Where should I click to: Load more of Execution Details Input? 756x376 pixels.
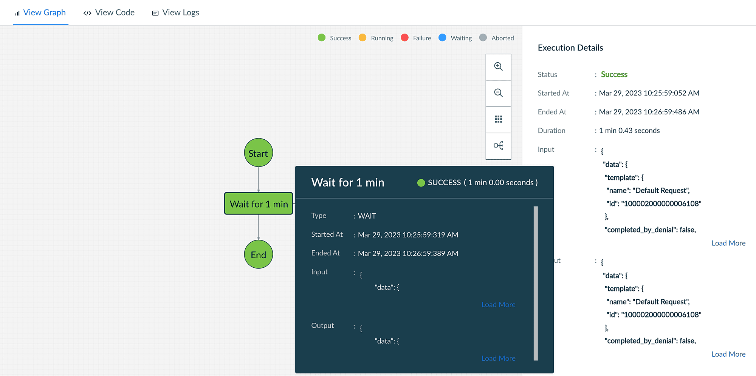(x=728, y=243)
